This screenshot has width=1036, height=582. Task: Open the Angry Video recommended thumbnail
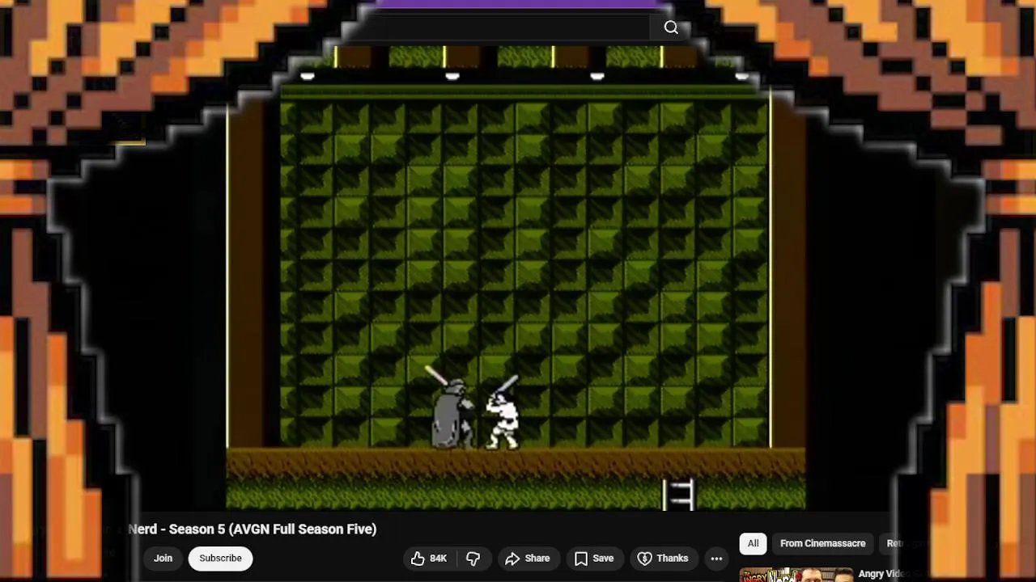(x=796, y=575)
